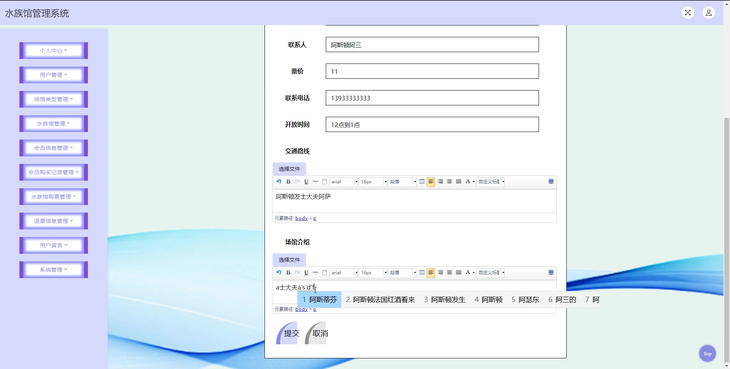Redo in the 交通路线 editor toolbar
This screenshot has height=369, width=730.
point(297,181)
